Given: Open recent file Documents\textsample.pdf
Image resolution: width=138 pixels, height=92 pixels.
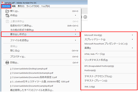Looking at the screenshot, I should click(32, 73).
